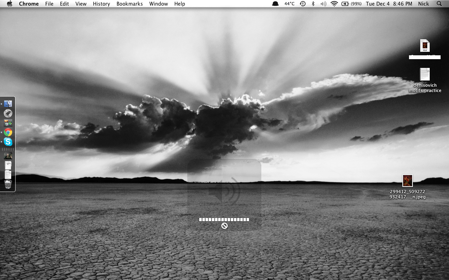This screenshot has width=449, height=280.
Task: Open the History menu
Action: pos(101,4)
